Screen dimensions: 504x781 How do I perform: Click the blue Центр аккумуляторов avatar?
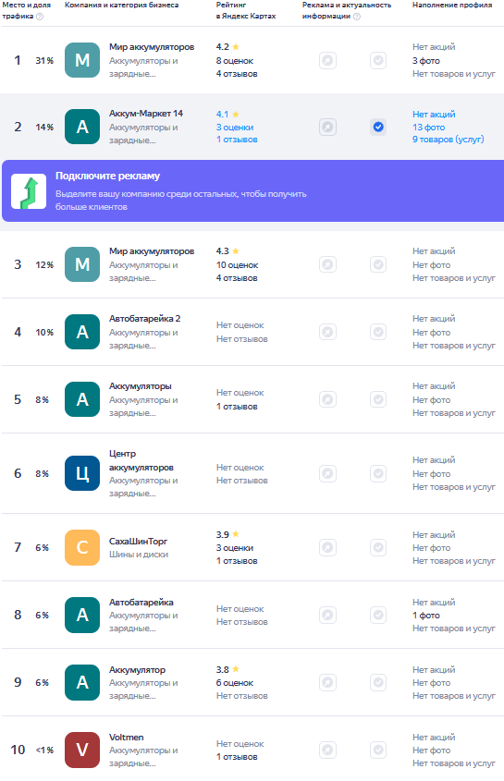click(x=82, y=473)
